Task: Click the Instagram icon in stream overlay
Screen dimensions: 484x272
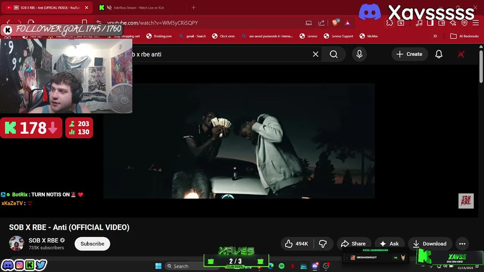Action: (x=19, y=265)
